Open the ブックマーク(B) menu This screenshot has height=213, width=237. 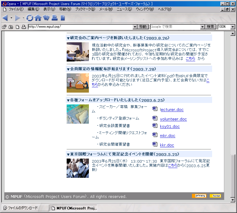[85, 9]
